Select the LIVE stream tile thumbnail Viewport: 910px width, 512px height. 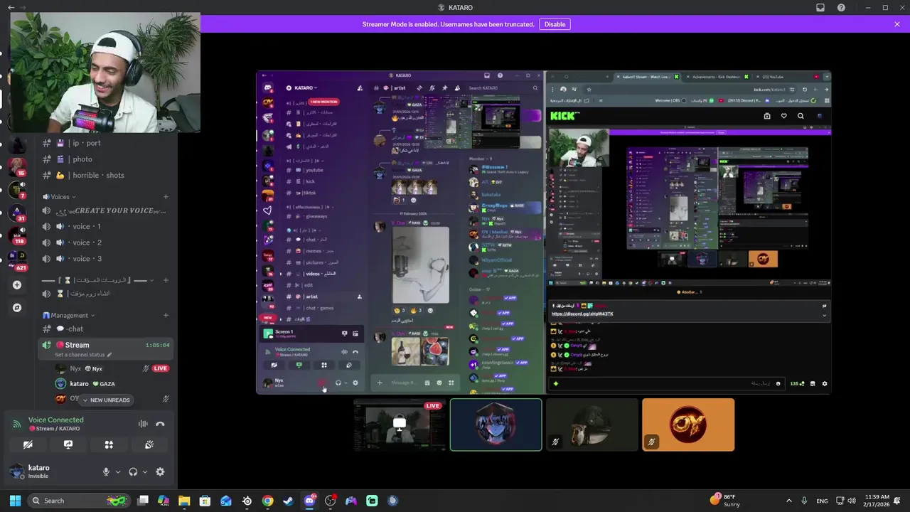click(400, 425)
